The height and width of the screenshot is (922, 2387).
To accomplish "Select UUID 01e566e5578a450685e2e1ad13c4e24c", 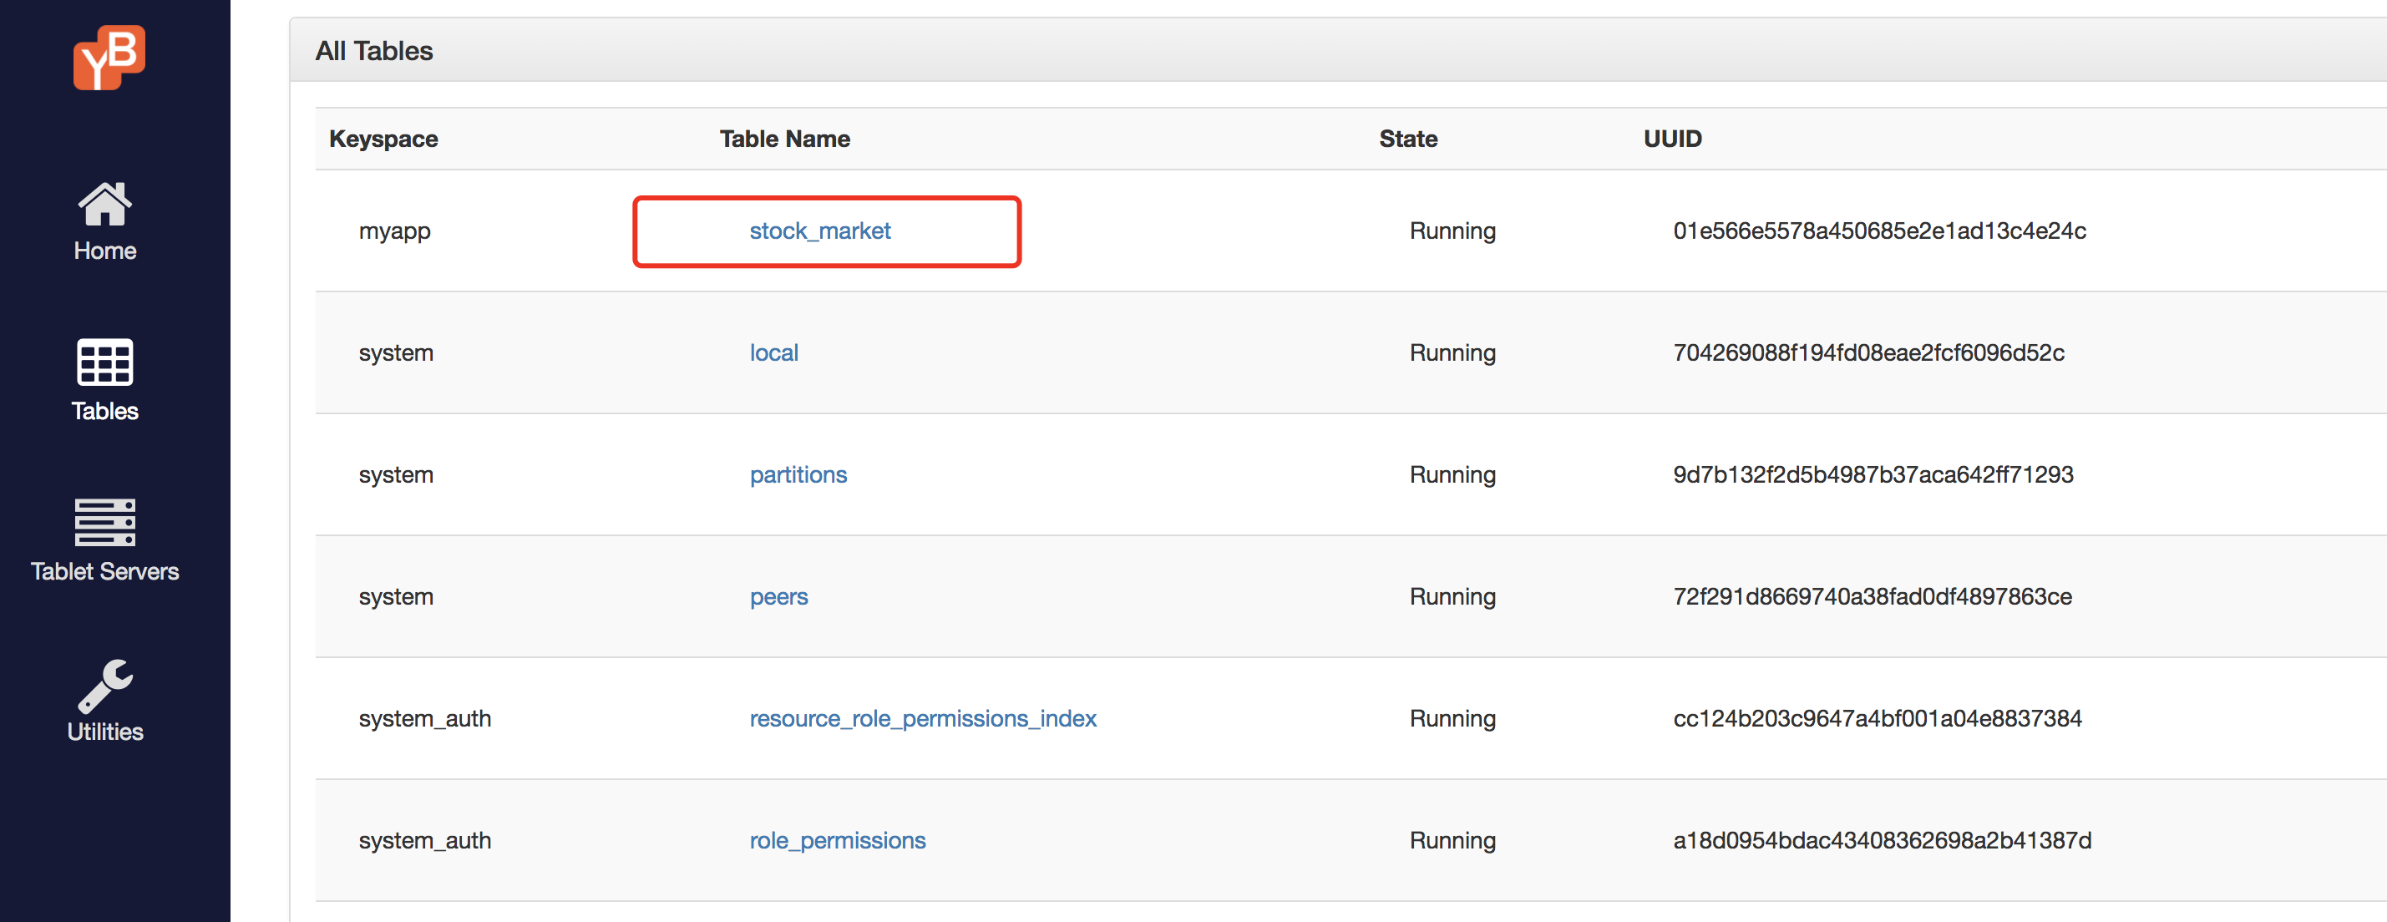I will click(x=1879, y=230).
